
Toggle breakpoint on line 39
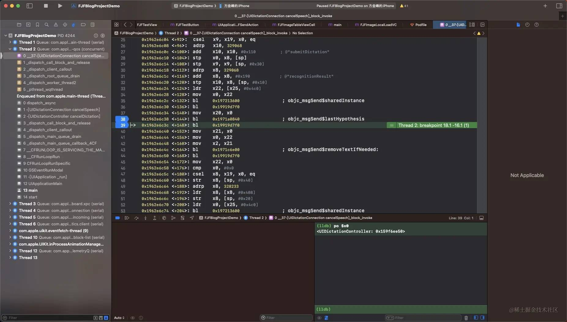pyautogui.click(x=122, y=125)
